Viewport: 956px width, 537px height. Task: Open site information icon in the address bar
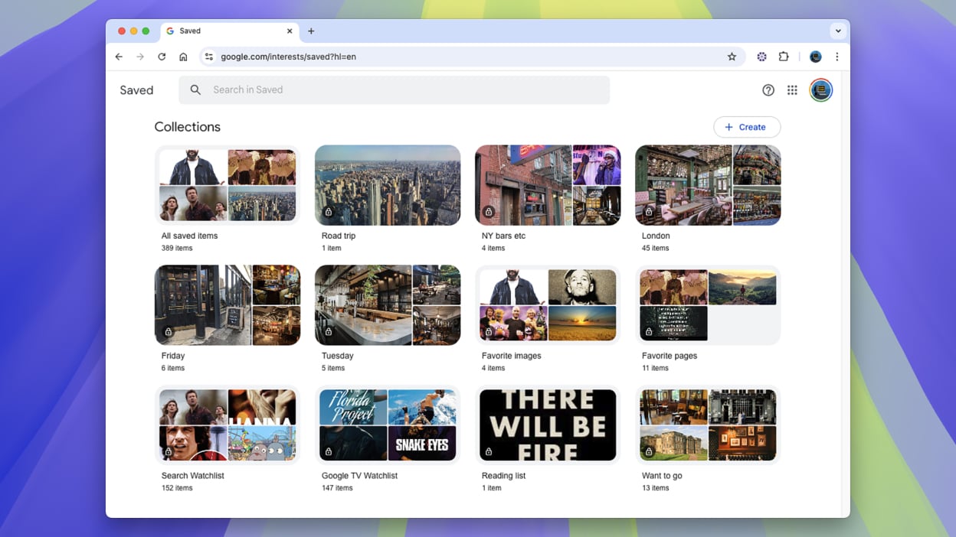coord(208,56)
